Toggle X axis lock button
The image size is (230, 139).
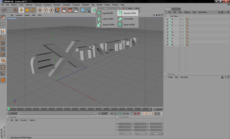click(x=40, y=10)
